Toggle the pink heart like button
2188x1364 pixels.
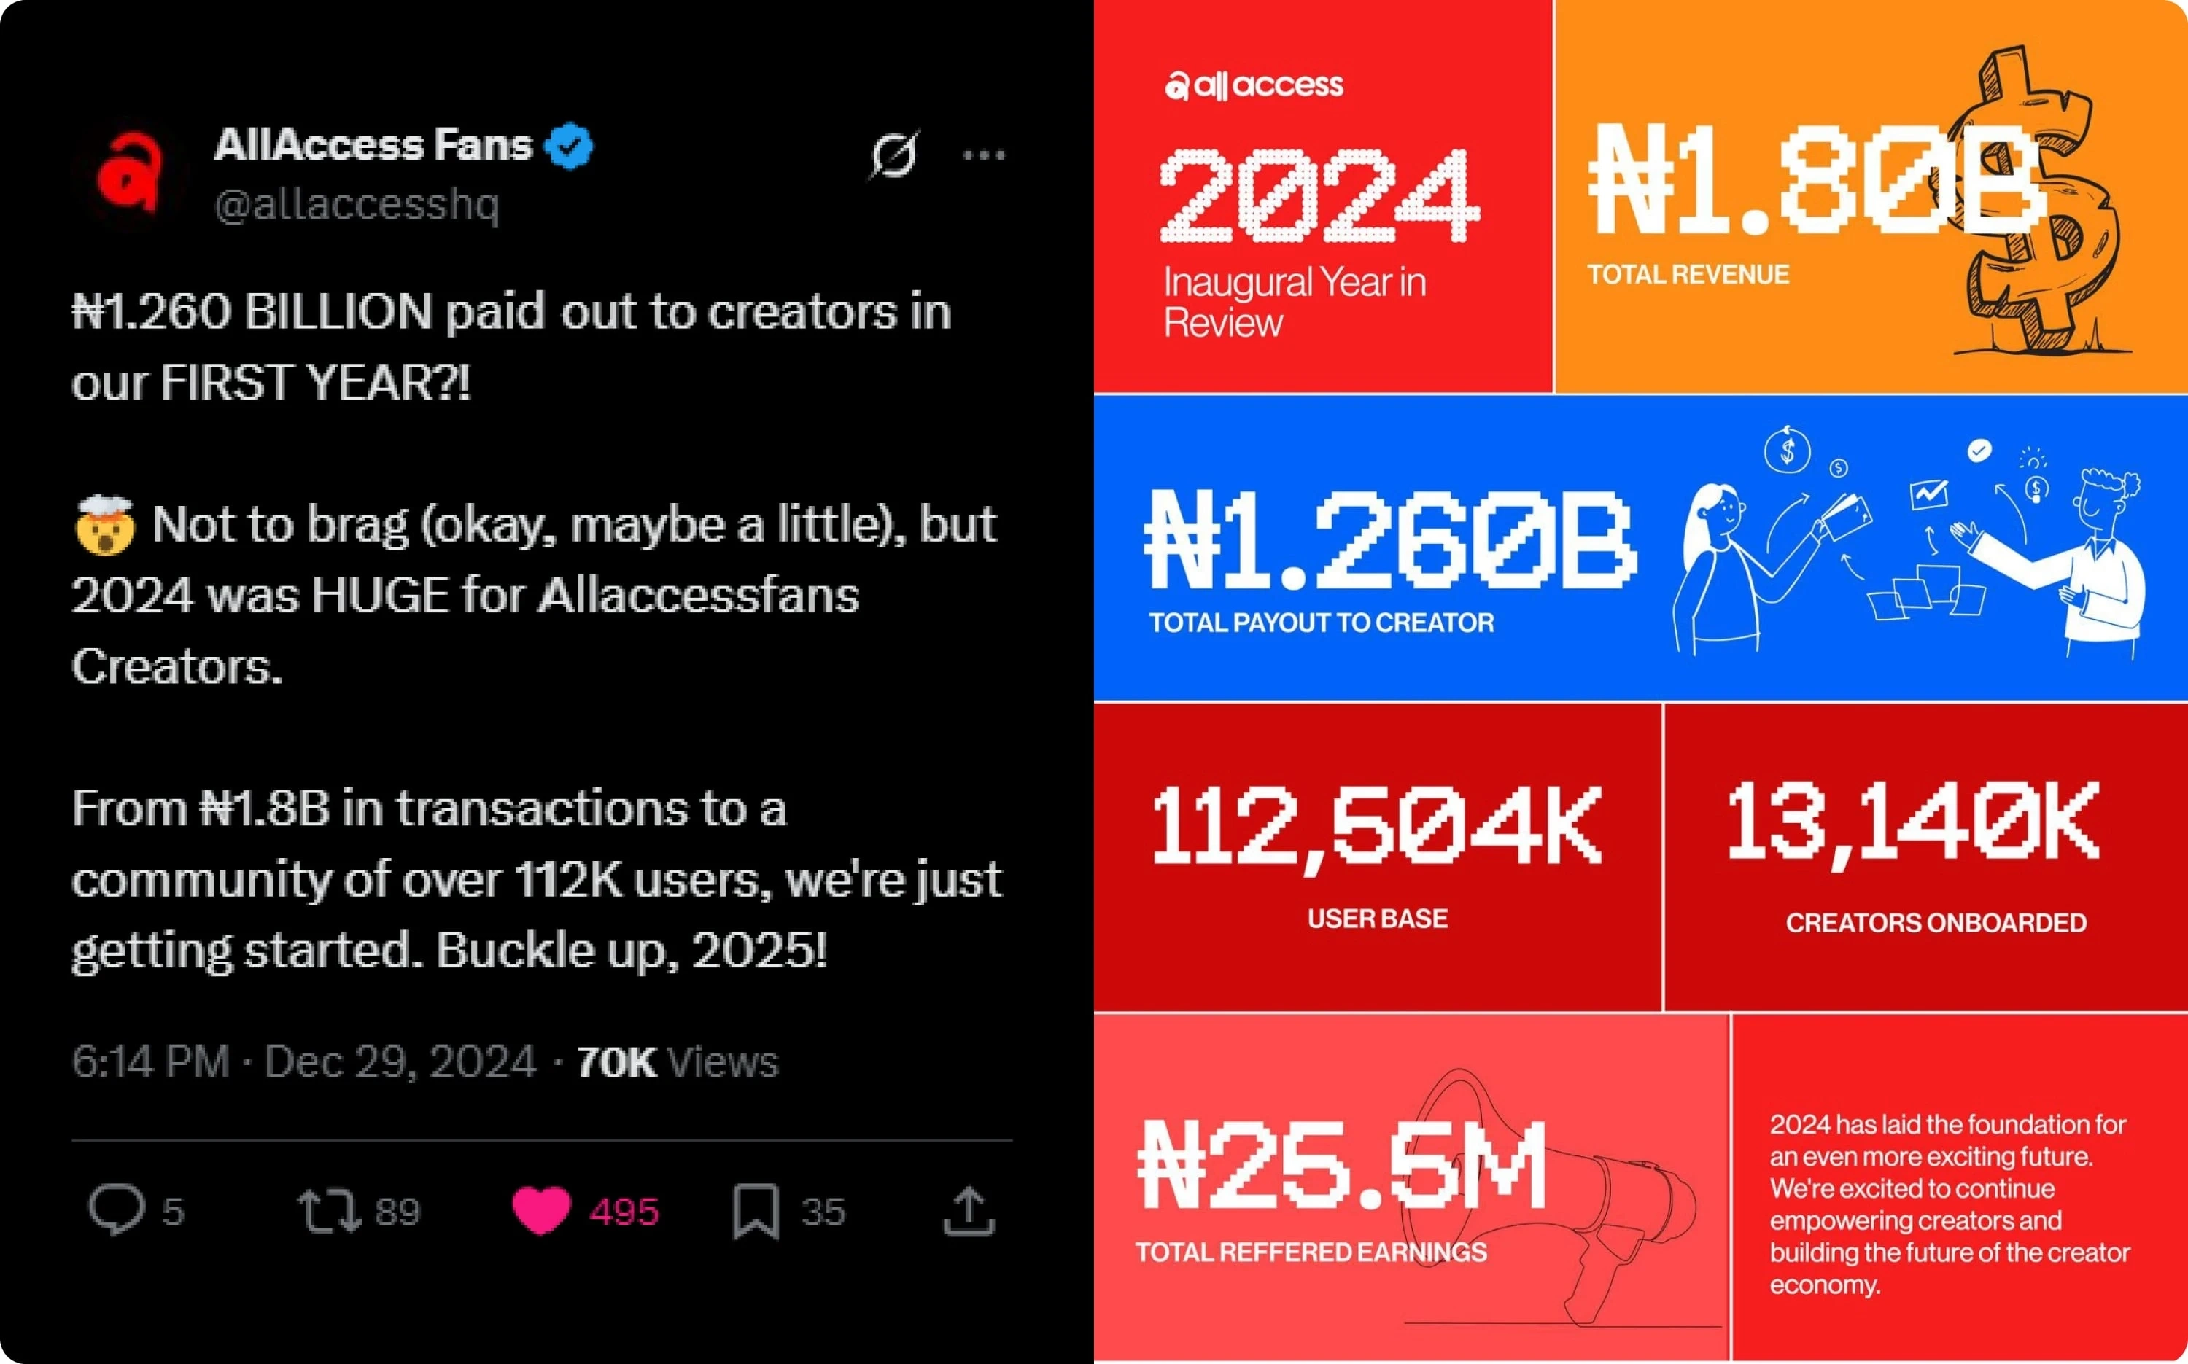click(x=541, y=1211)
